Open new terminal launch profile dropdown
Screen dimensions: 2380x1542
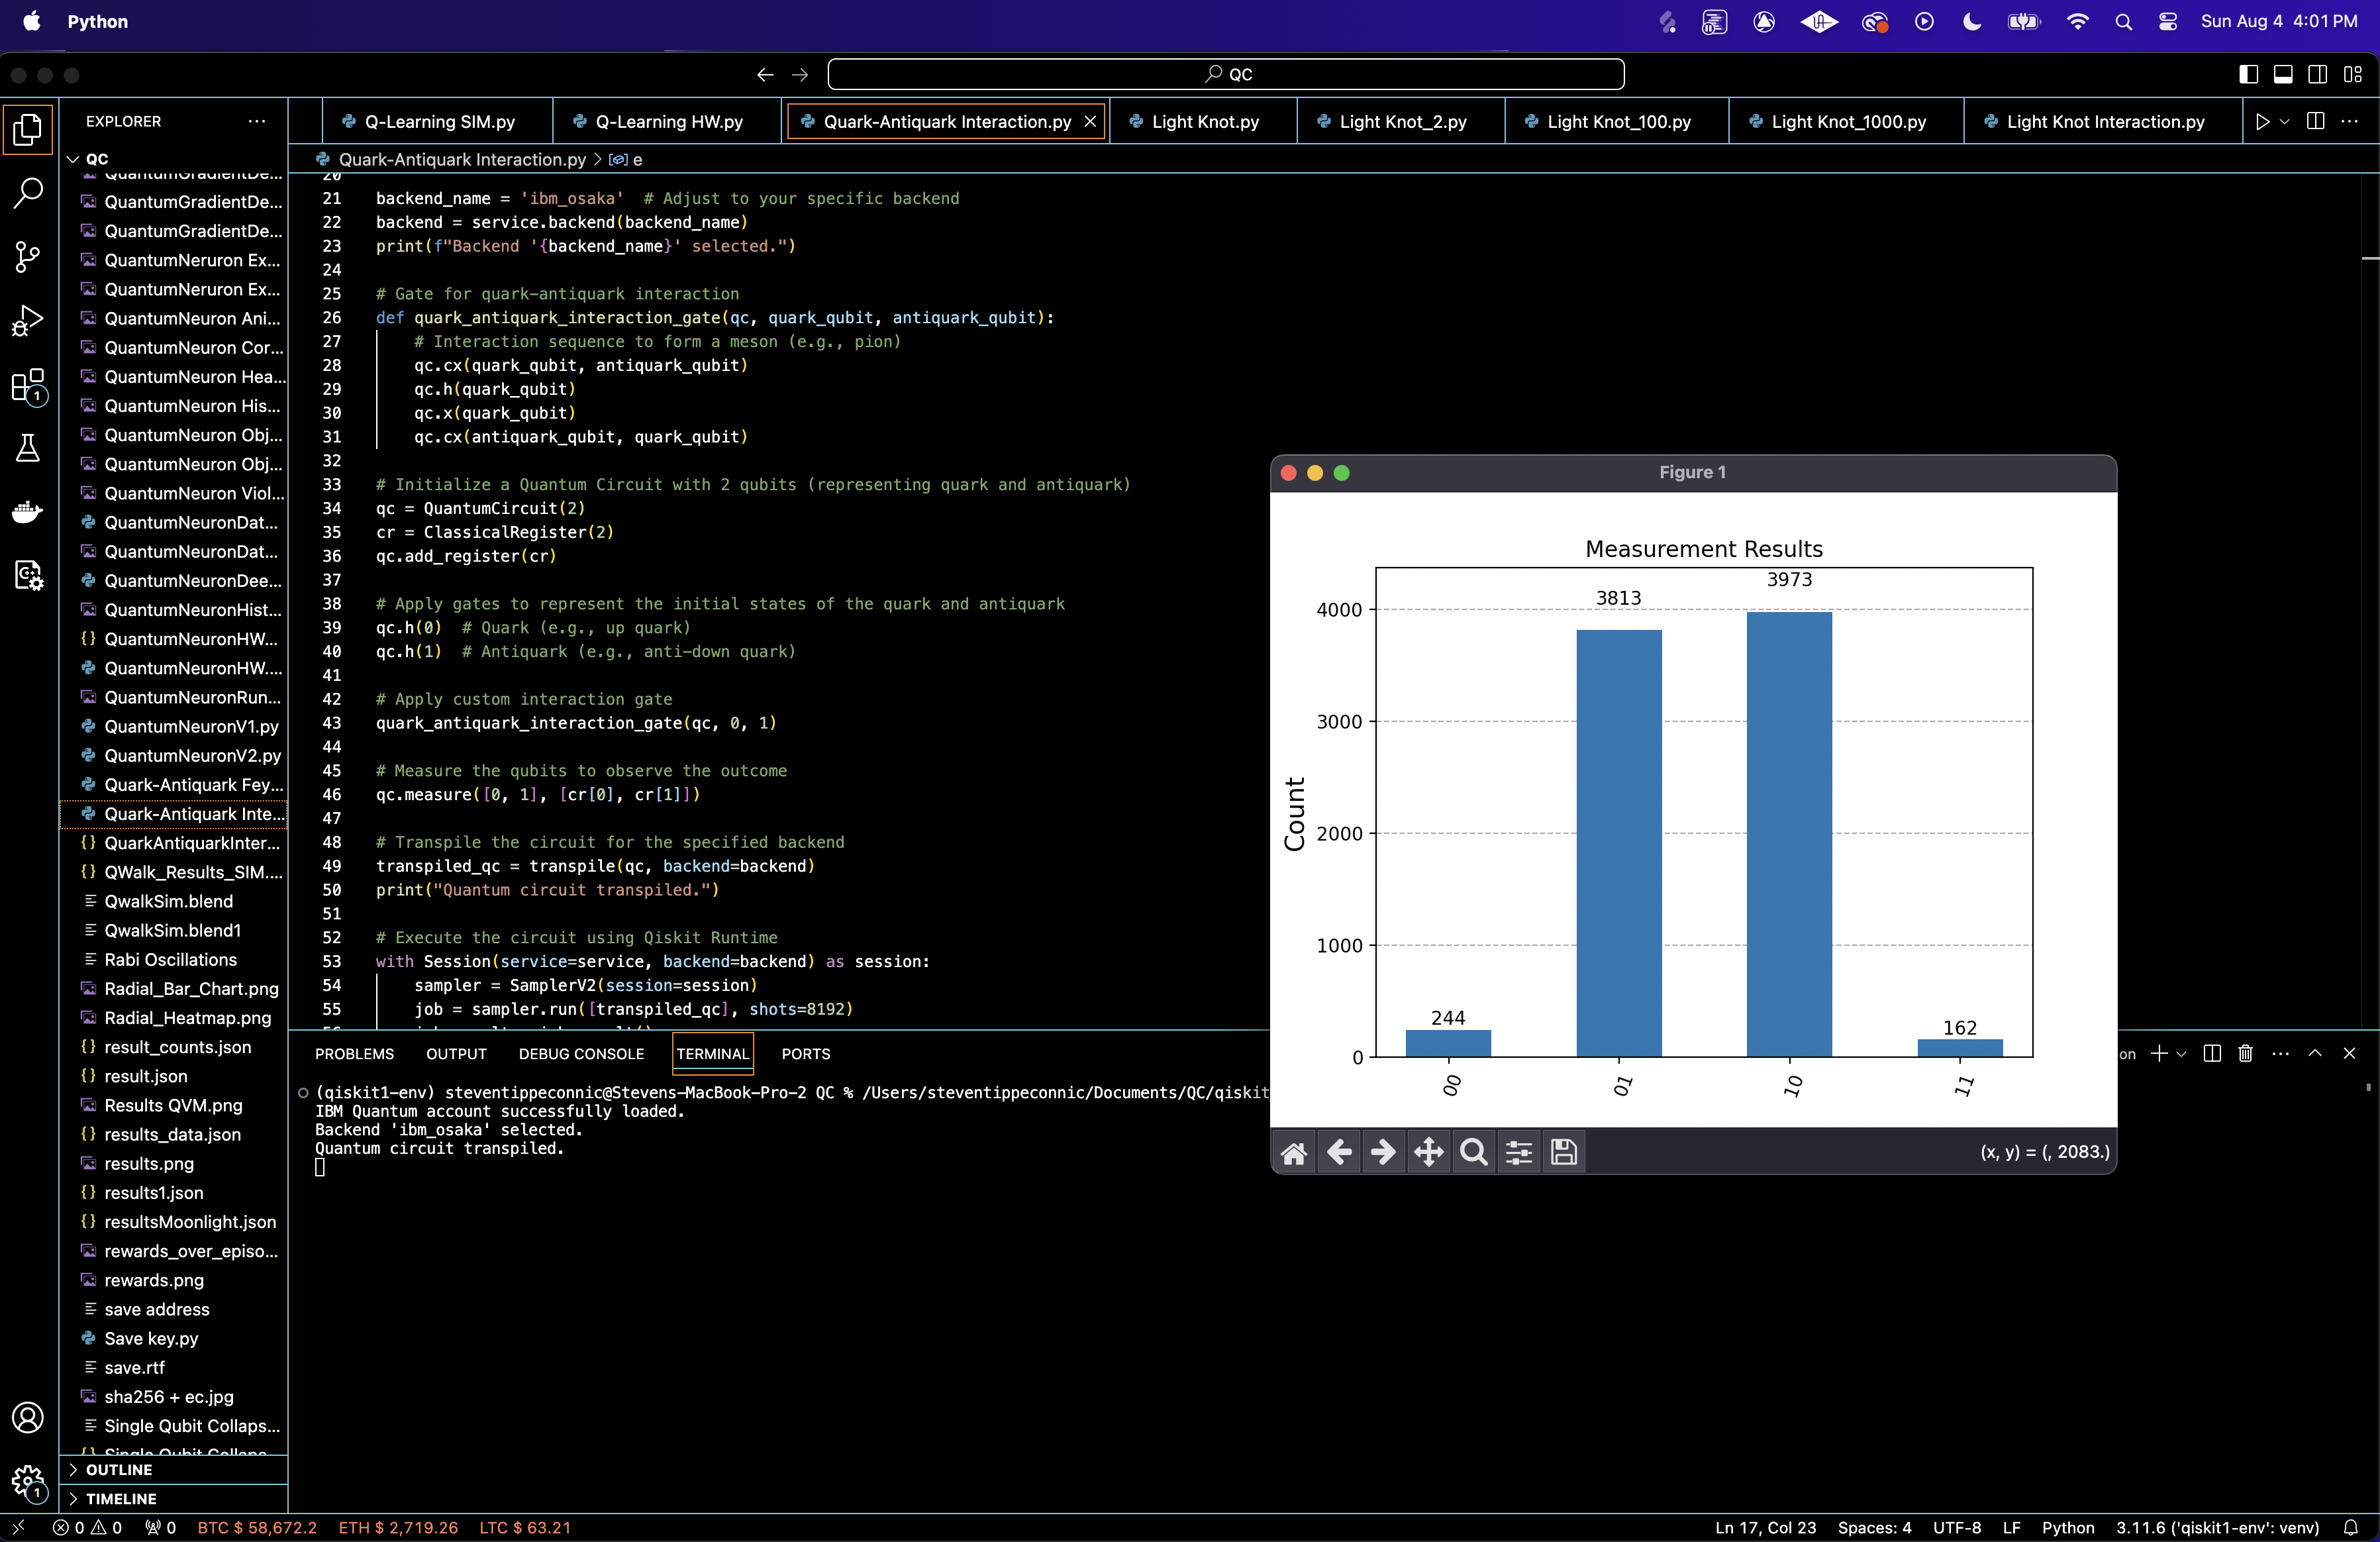coord(2181,1053)
